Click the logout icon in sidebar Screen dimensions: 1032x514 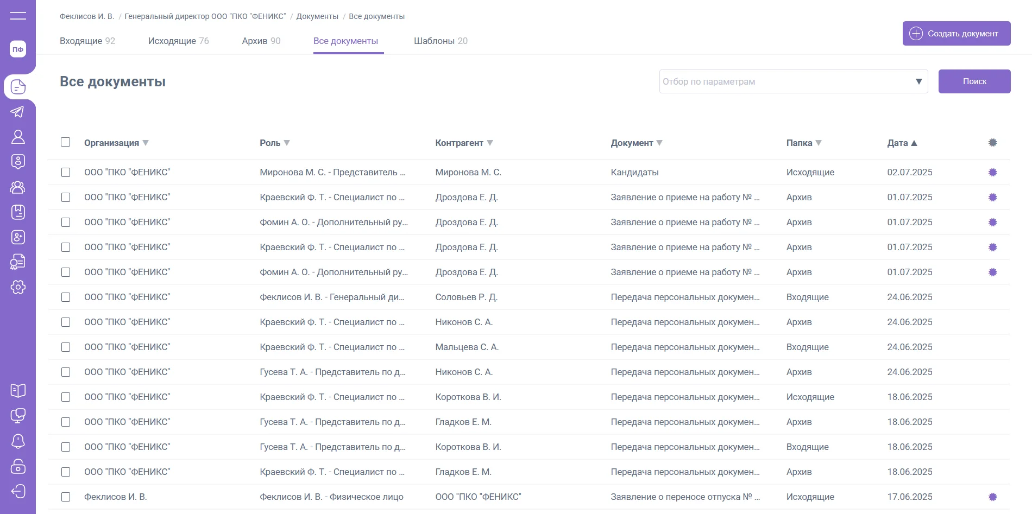pos(18,491)
